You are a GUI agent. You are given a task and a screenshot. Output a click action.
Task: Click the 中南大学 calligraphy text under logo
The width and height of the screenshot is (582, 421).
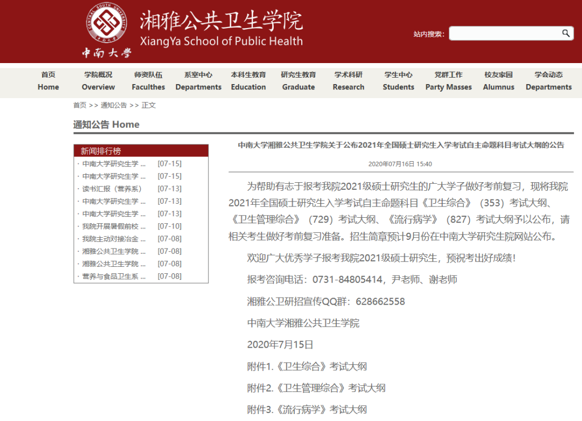(x=107, y=53)
